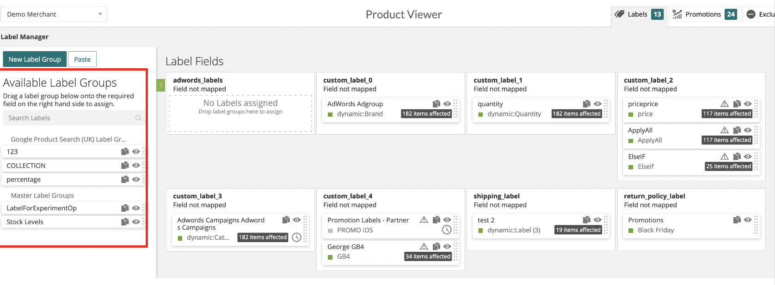Copy the Promotion Labels - Partner group
Screen dimensions: 775x285
pos(436,220)
